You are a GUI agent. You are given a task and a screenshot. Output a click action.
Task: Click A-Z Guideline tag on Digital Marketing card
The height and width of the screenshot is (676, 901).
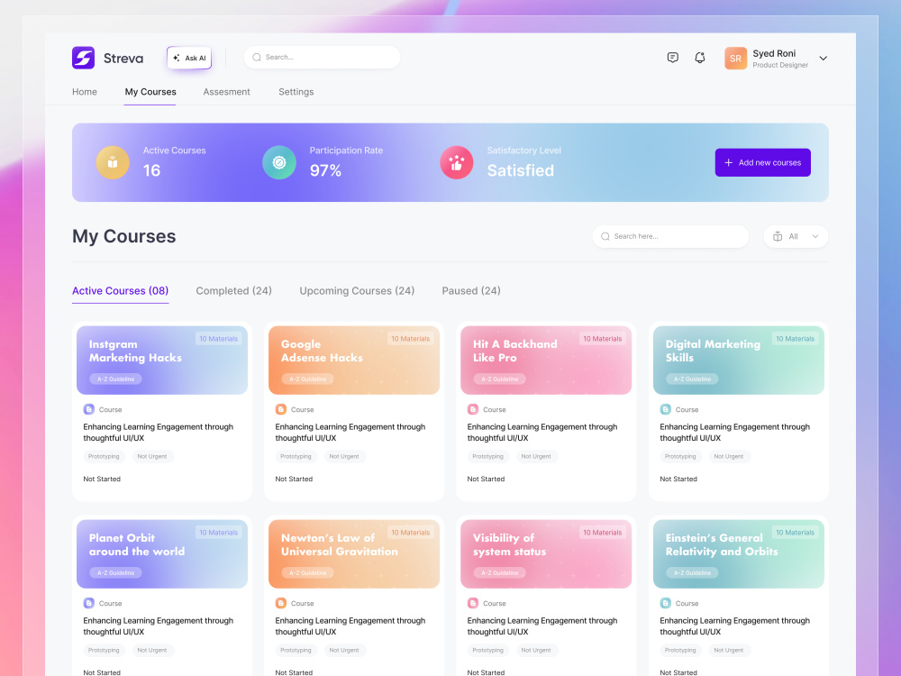coord(692,379)
